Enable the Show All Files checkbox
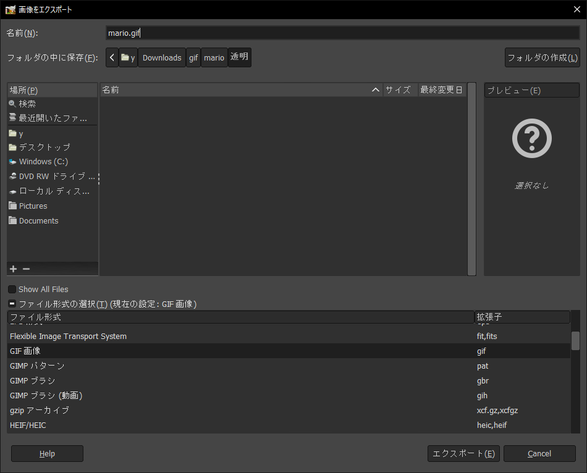 click(12, 289)
